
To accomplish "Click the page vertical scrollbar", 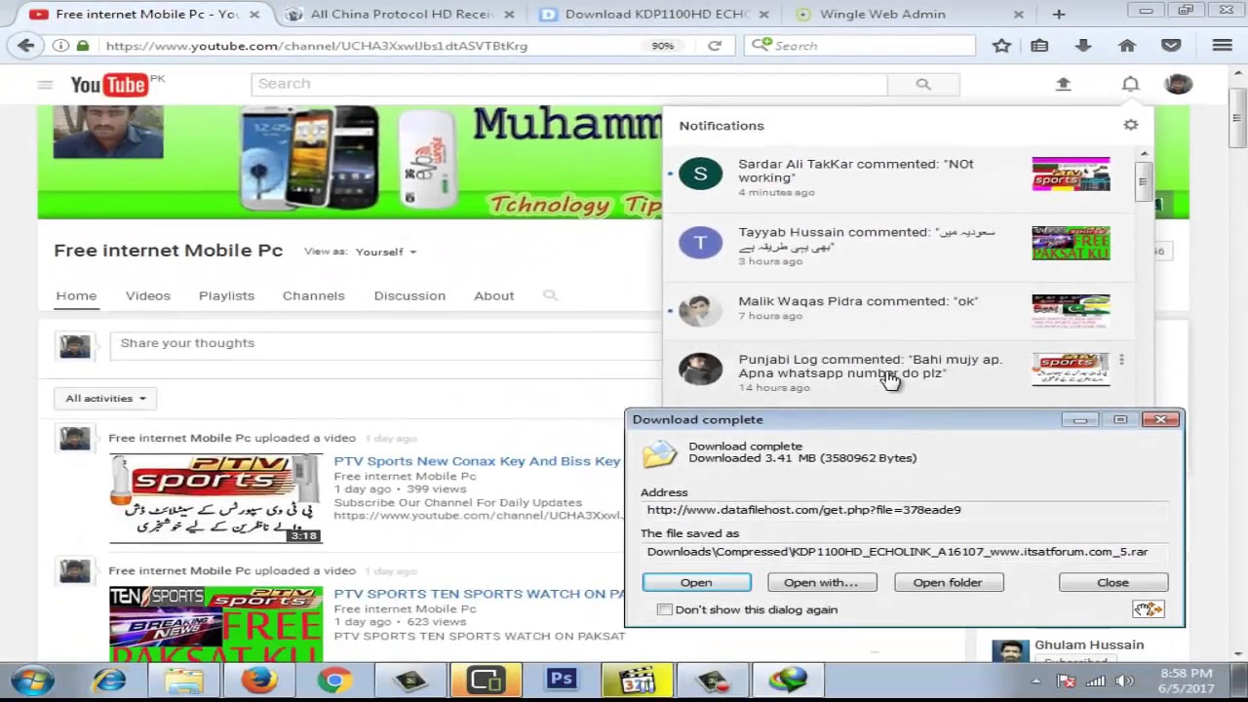I will pyautogui.click(x=1237, y=118).
